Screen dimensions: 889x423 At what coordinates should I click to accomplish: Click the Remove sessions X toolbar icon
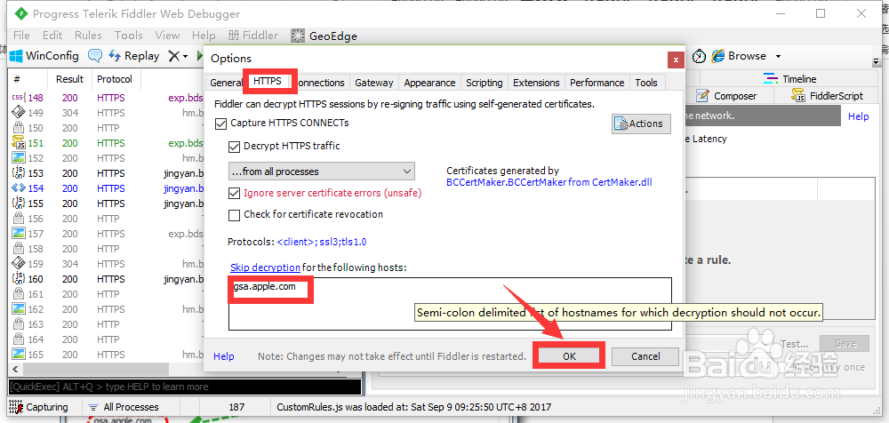point(174,56)
